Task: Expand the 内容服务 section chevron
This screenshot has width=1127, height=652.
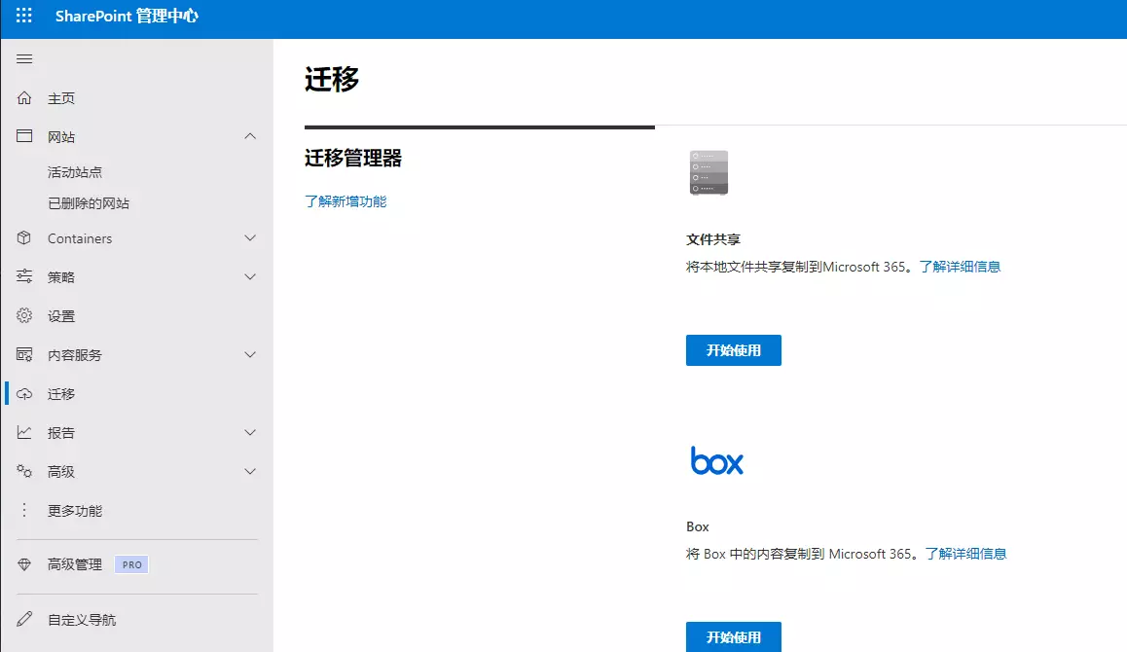Action: click(250, 354)
